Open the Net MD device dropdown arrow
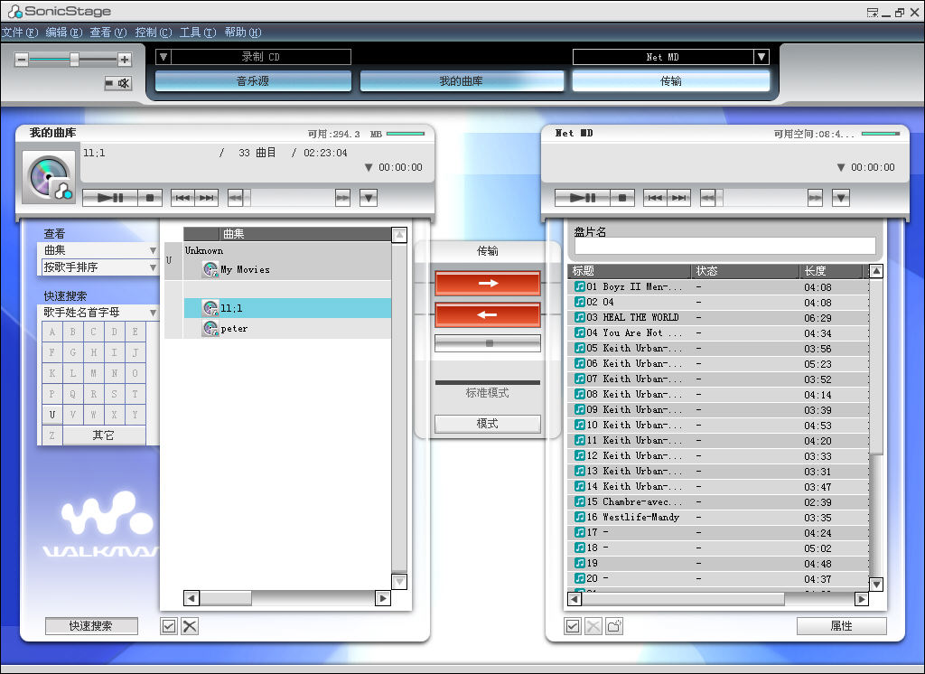This screenshot has height=674, width=925. [x=761, y=57]
